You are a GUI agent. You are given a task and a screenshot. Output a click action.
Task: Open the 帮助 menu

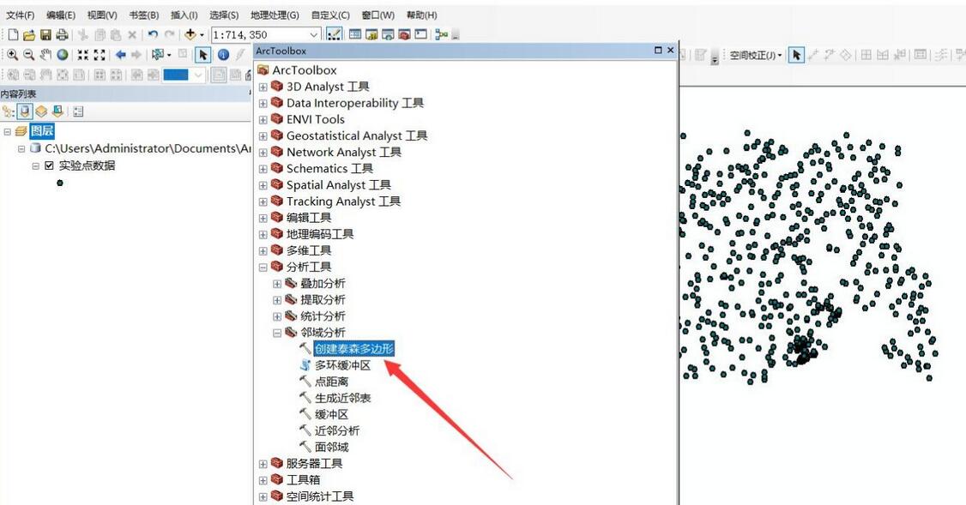click(x=422, y=15)
